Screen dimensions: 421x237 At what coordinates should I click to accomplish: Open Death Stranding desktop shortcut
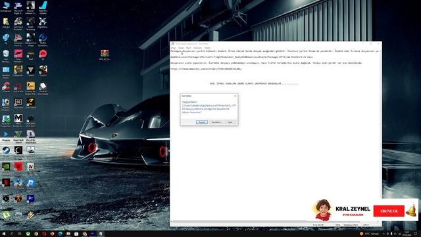[x=31, y=24]
